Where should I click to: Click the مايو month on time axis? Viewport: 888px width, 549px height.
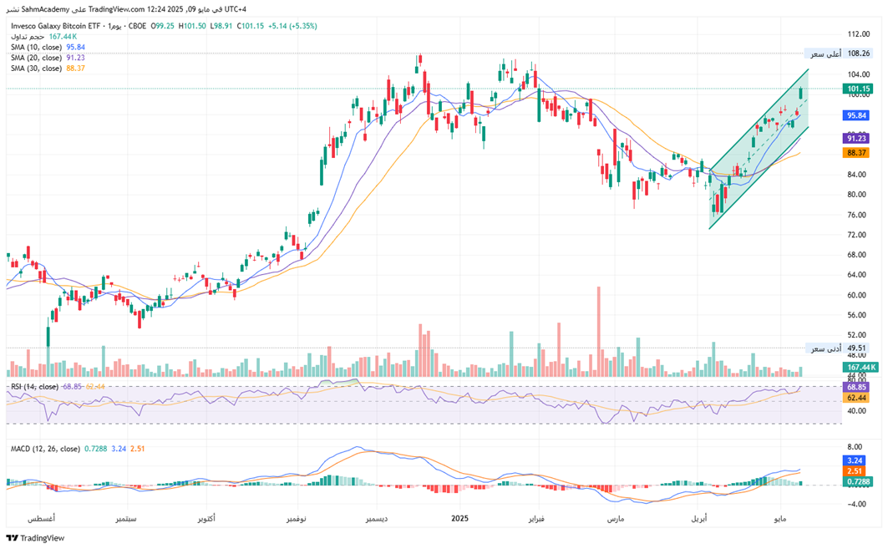(x=781, y=518)
